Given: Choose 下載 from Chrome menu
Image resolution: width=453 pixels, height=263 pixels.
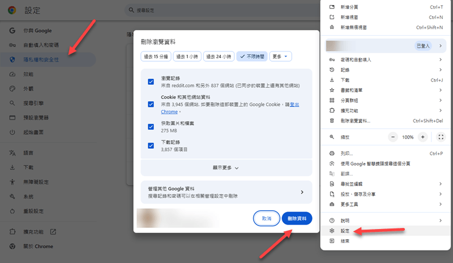Looking at the screenshot, I should click(x=386, y=80).
